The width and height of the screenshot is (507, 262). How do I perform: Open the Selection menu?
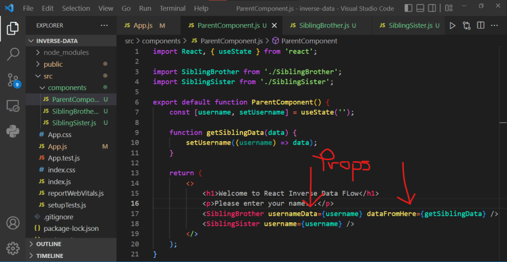click(x=77, y=9)
